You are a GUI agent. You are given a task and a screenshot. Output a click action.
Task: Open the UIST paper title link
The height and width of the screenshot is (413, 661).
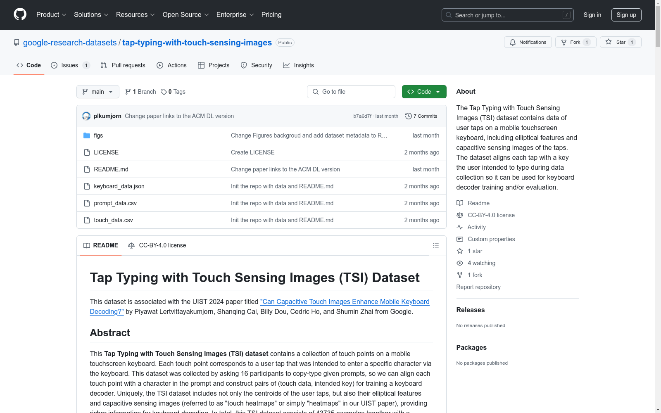point(260,306)
